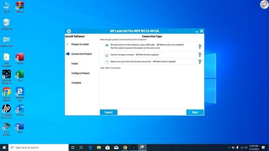Open the volume control in system tray

246,148
